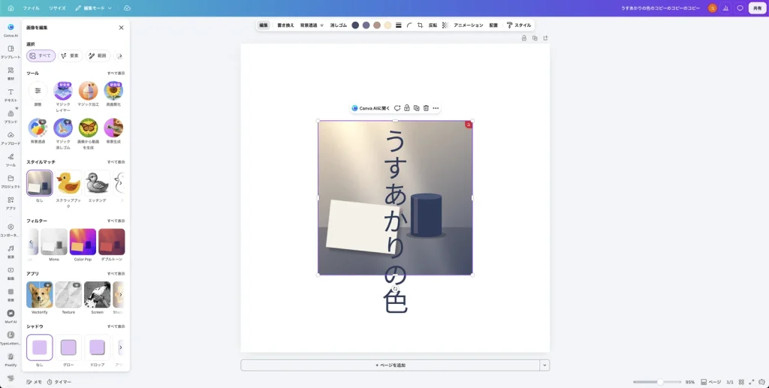Click the ページを追加 button
Image resolution: width=769 pixels, height=388 pixels.
point(391,365)
